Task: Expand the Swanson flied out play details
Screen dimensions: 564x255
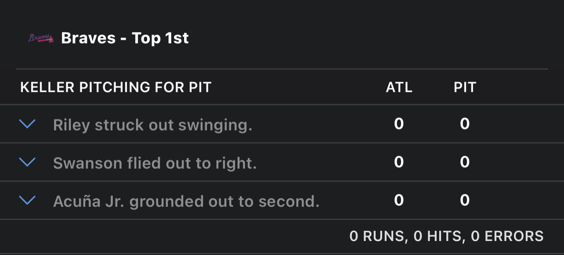Action: click(27, 163)
